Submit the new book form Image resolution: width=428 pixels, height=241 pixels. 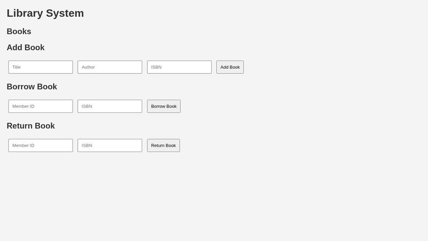tap(230, 67)
